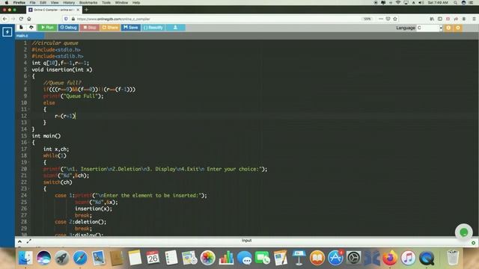Toggle Firefox sidebar view icon
The height and width of the screenshot is (269, 479).
click(440, 19)
